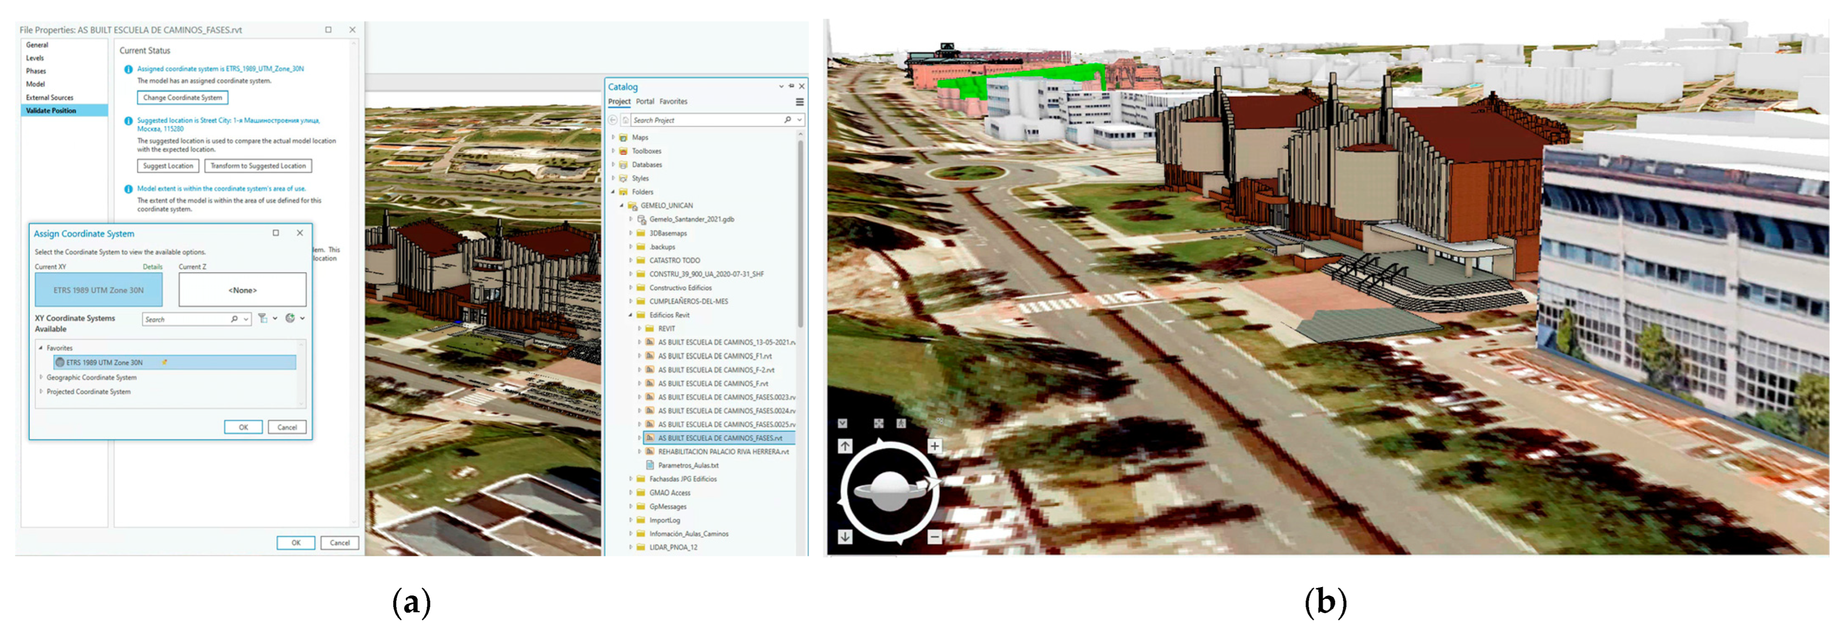Select Levels in File Properties sidebar
1846x629 pixels.
tap(35, 58)
